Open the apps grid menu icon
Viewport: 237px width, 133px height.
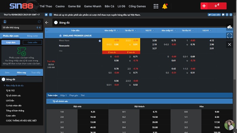(156, 6)
